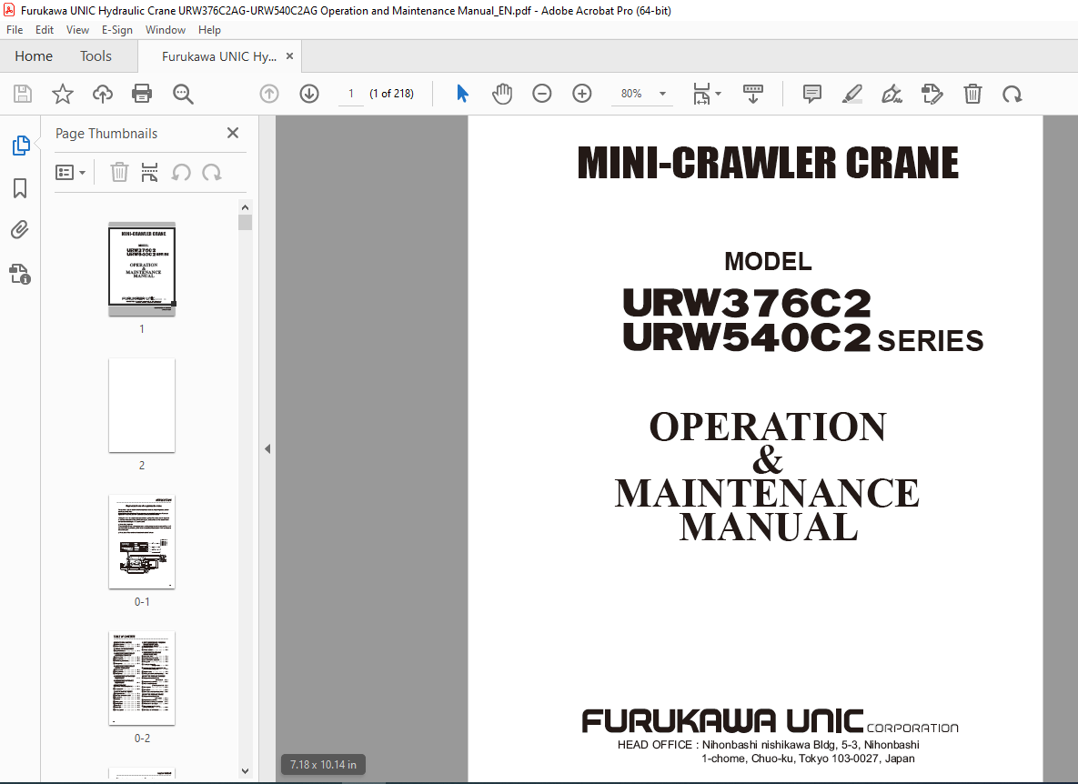Activate the Hand pan tool

tap(502, 94)
